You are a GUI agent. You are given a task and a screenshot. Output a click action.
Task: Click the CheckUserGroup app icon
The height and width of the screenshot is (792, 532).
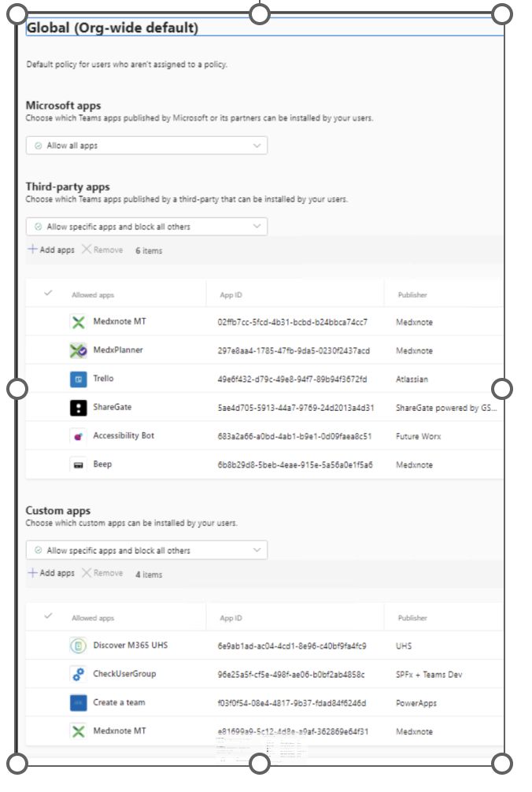click(78, 674)
